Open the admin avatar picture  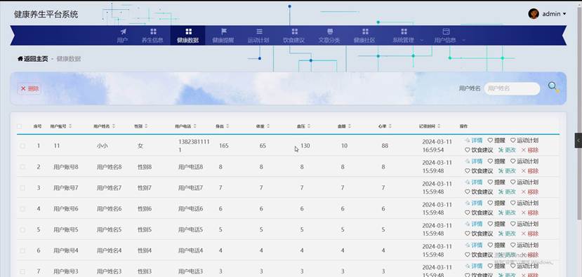point(534,14)
